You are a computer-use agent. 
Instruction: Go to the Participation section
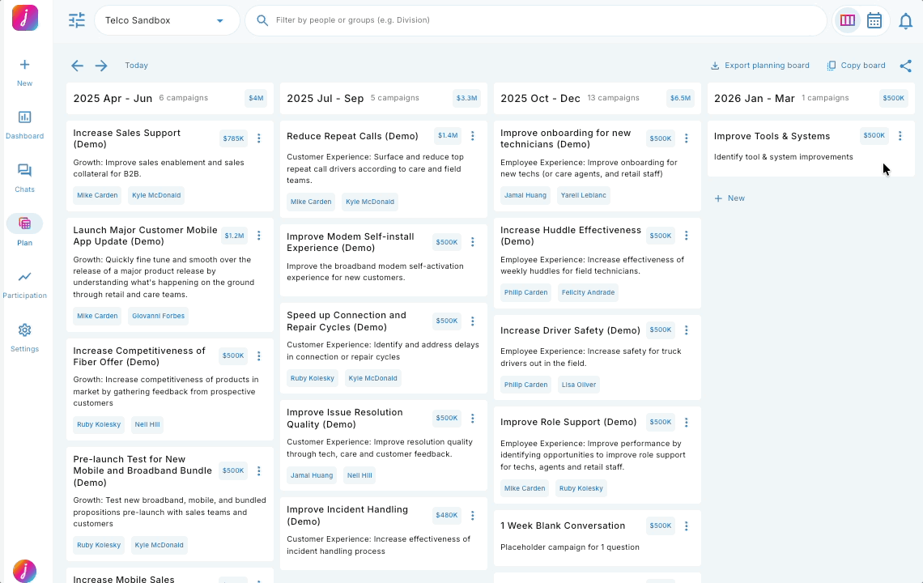point(24,277)
